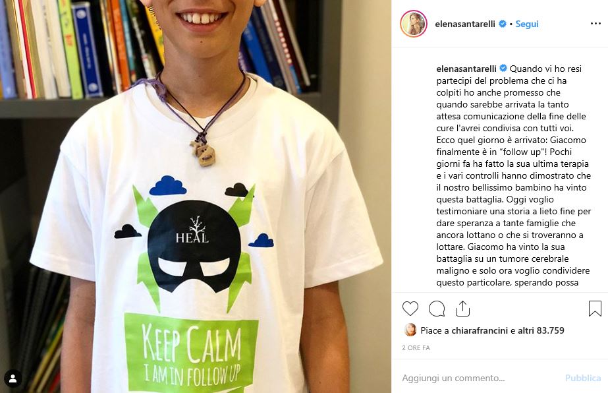Click Pubblica to post comment
The height and width of the screenshot is (393, 608).
pyautogui.click(x=583, y=378)
